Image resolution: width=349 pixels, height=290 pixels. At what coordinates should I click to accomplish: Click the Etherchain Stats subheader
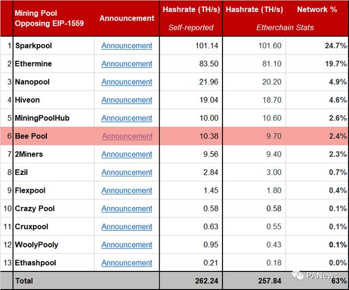point(285,27)
